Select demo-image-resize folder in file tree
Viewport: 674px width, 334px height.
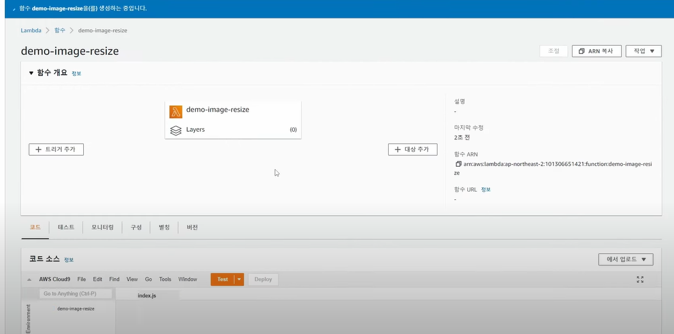tap(75, 308)
